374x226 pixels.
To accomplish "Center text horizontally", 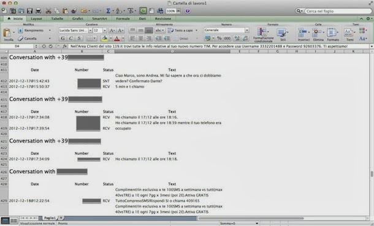I will click(x=141, y=38).
